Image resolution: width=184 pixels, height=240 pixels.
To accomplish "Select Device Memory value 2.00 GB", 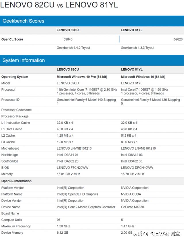I will click(x=127, y=233).
